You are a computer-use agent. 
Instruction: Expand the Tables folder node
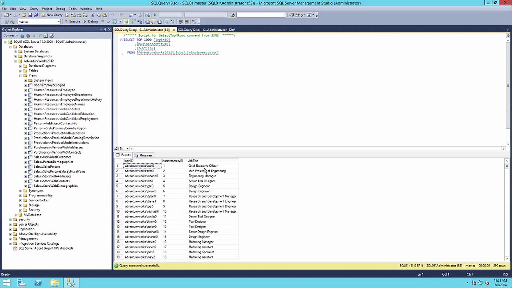[x=20, y=71]
